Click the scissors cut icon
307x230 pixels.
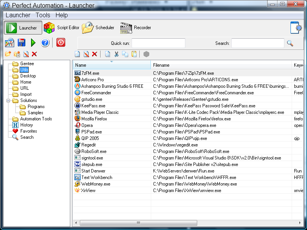117,54
